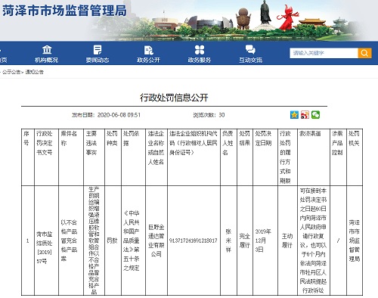The width and height of the screenshot is (378, 298).
Task: Click the orange search magnifier button
Action: tap(364, 53)
